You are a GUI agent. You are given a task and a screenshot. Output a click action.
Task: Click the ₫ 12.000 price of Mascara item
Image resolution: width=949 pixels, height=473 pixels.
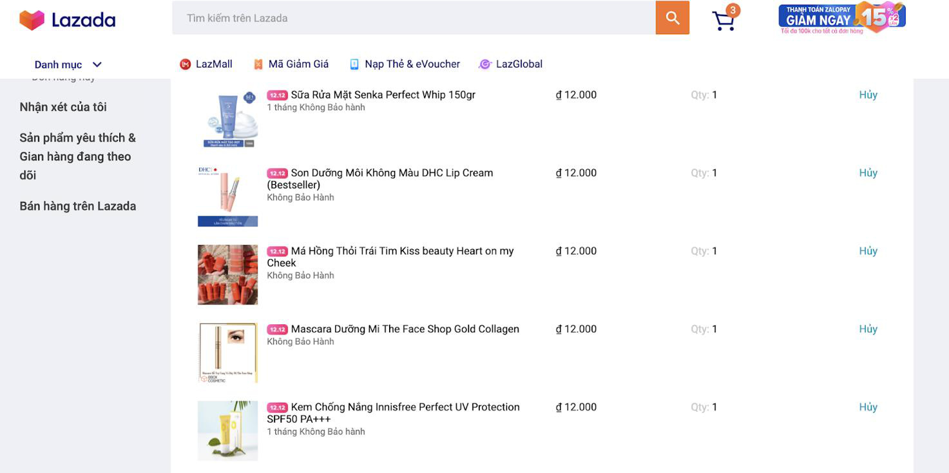coord(576,329)
